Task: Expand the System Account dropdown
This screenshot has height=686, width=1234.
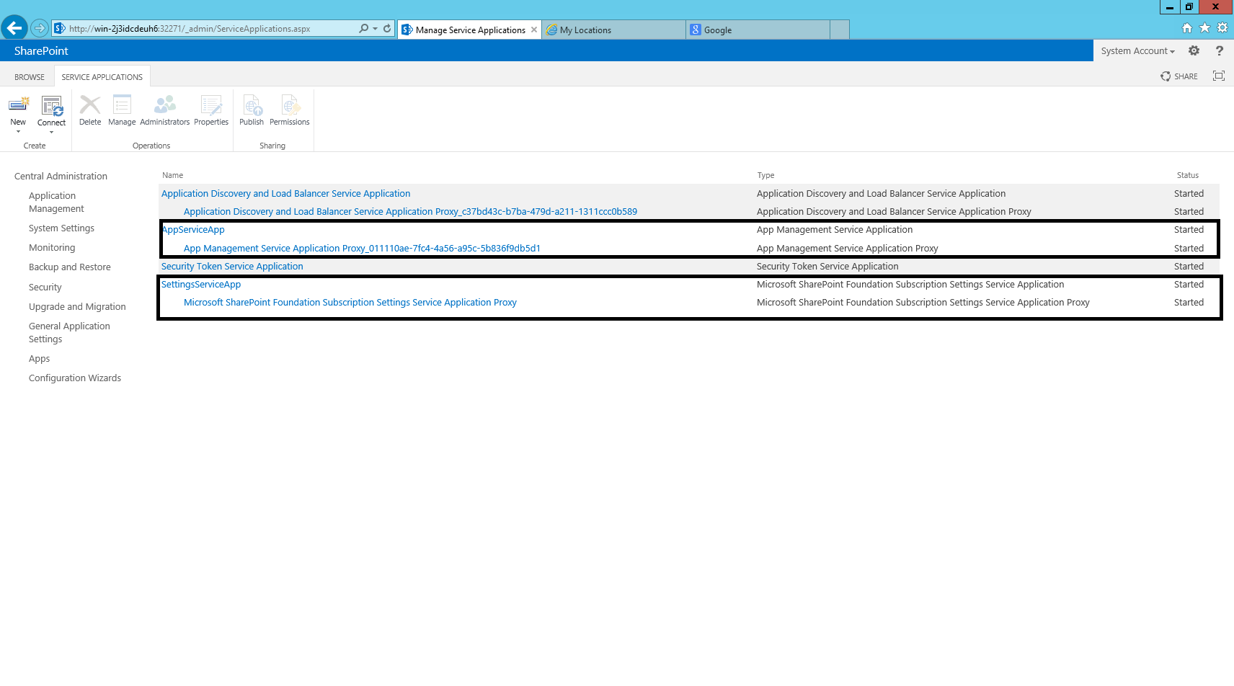Action: pos(1137,50)
